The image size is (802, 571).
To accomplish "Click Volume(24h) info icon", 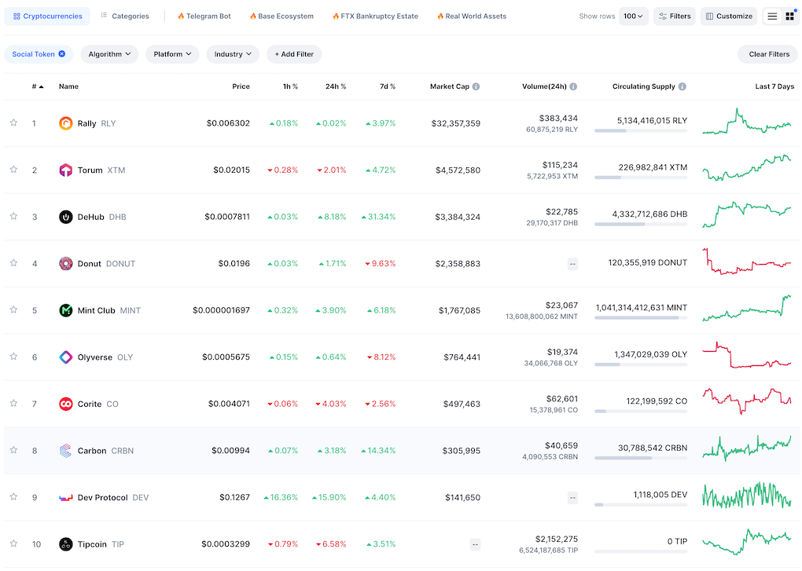I will pyautogui.click(x=573, y=86).
